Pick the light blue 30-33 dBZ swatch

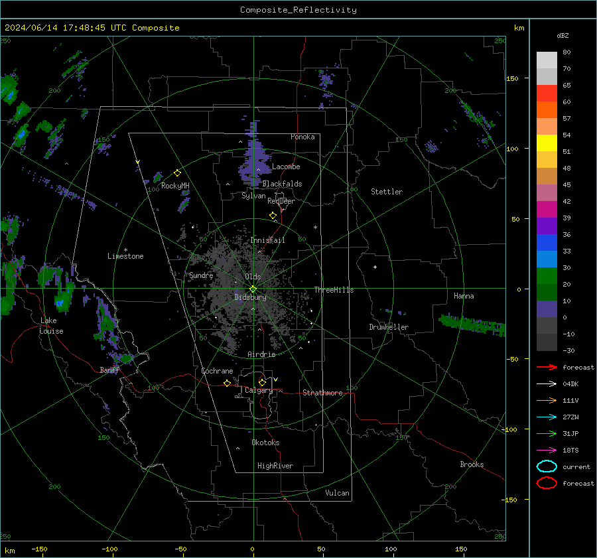pyautogui.click(x=547, y=259)
